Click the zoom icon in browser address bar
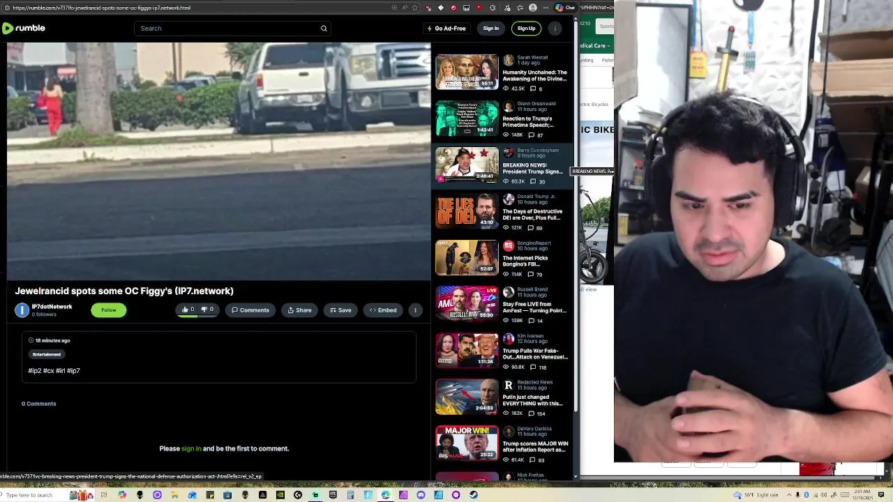Screen dimensions: 893x502 click(x=395, y=8)
